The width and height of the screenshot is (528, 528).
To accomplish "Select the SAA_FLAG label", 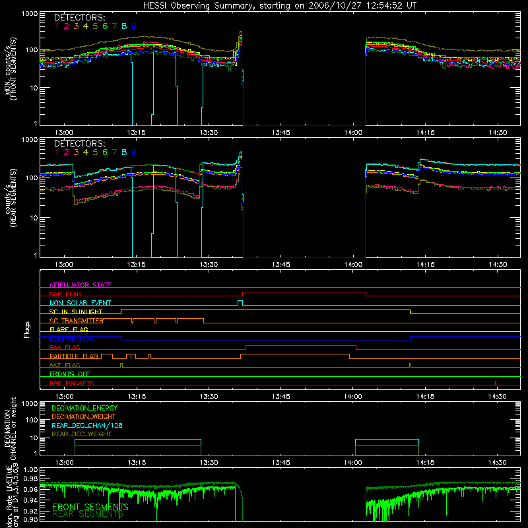I will pyautogui.click(x=65, y=347).
